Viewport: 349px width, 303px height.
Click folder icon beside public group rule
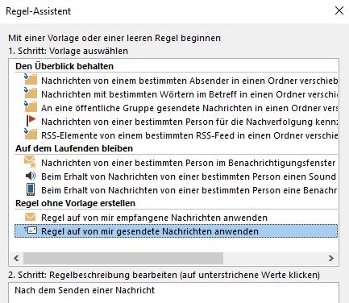pos(31,107)
